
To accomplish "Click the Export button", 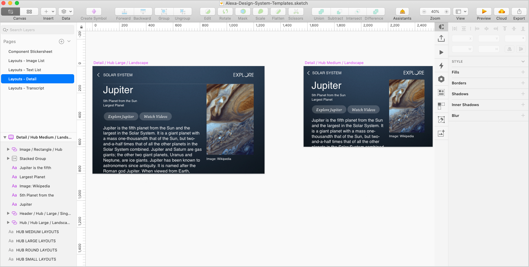I will [519, 11].
